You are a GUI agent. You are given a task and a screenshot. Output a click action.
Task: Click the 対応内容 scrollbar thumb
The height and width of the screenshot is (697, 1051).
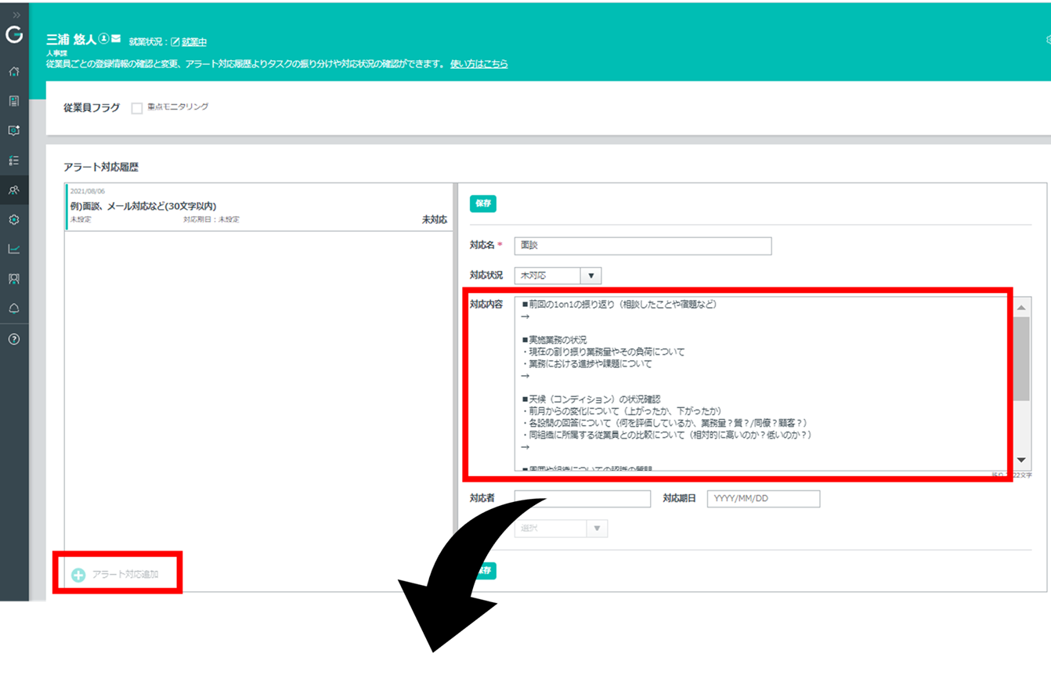[1021, 359]
